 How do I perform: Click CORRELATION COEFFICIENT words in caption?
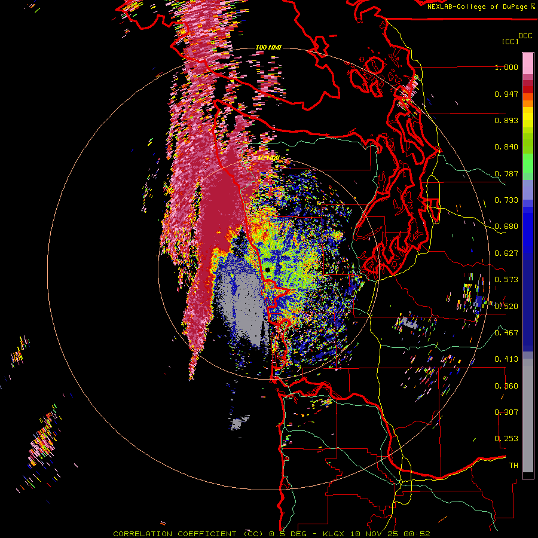[175, 534]
